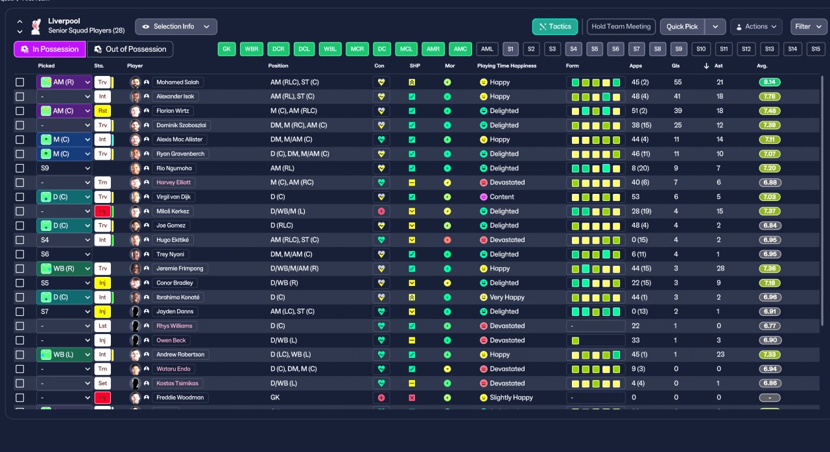830x452 pixels.
Task: Click Harvey Elliott's yellow sharpness dash icon
Action: click(412, 183)
